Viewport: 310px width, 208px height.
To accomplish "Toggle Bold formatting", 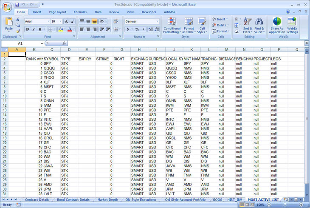I will pos(28,29).
